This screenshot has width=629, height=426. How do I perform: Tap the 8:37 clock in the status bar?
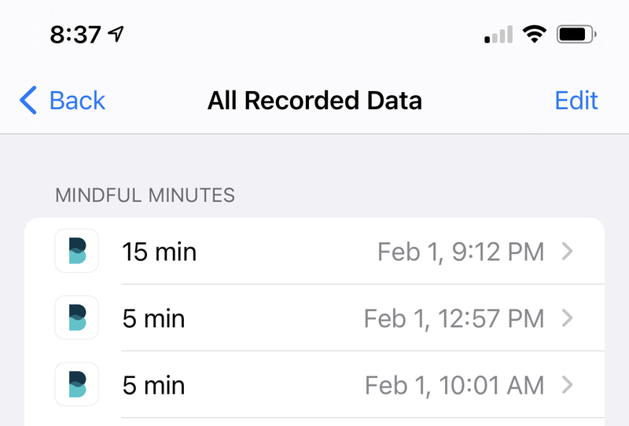[75, 35]
